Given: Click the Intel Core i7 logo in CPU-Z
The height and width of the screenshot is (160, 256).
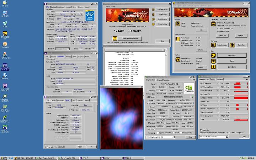Looking at the screenshot, I should point(90,15).
